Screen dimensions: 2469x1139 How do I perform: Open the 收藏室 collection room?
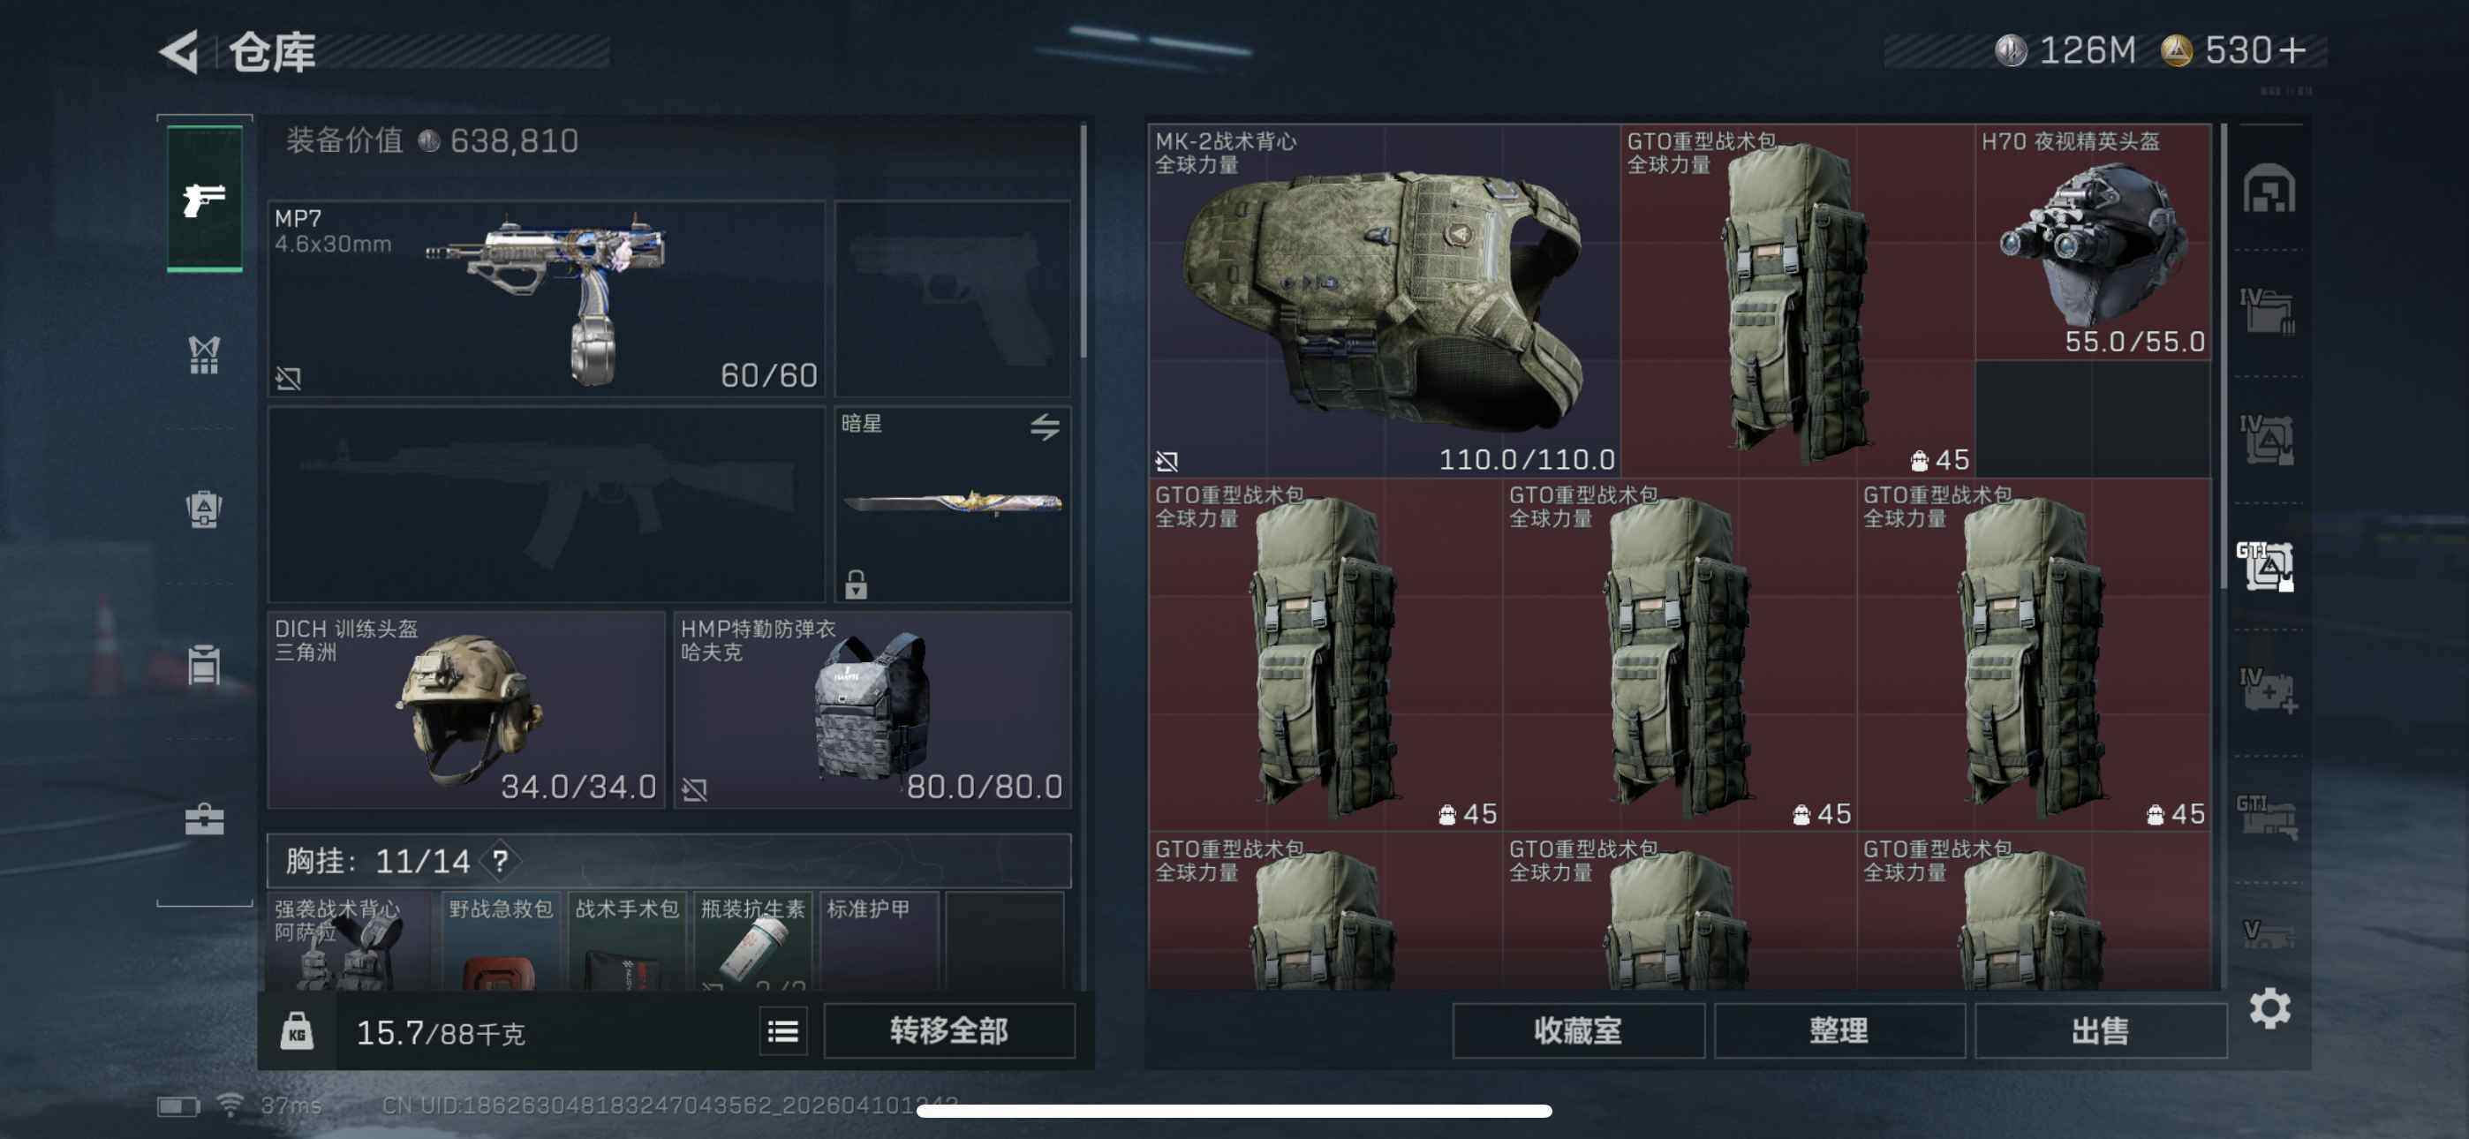(x=1578, y=1030)
